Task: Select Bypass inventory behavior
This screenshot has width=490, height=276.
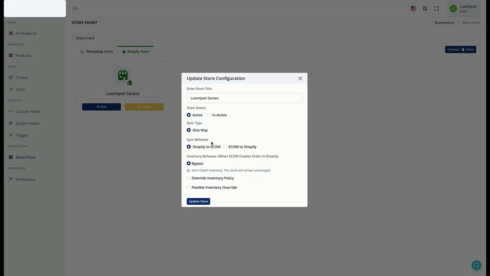Action: (x=189, y=164)
